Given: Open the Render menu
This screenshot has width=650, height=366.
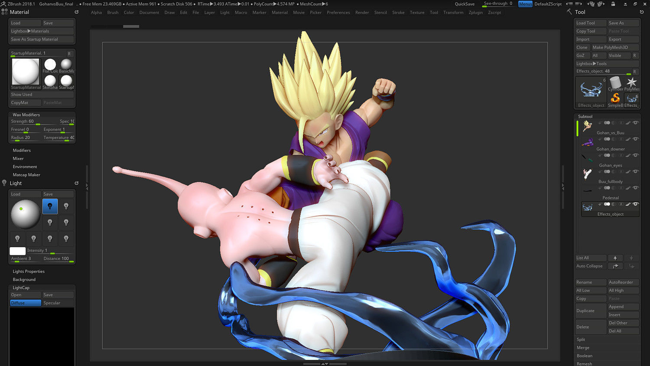Looking at the screenshot, I should 362,13.
